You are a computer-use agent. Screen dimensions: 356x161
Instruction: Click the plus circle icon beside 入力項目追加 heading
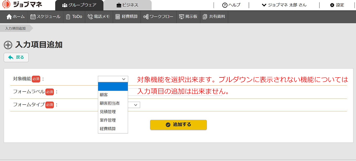(8, 45)
